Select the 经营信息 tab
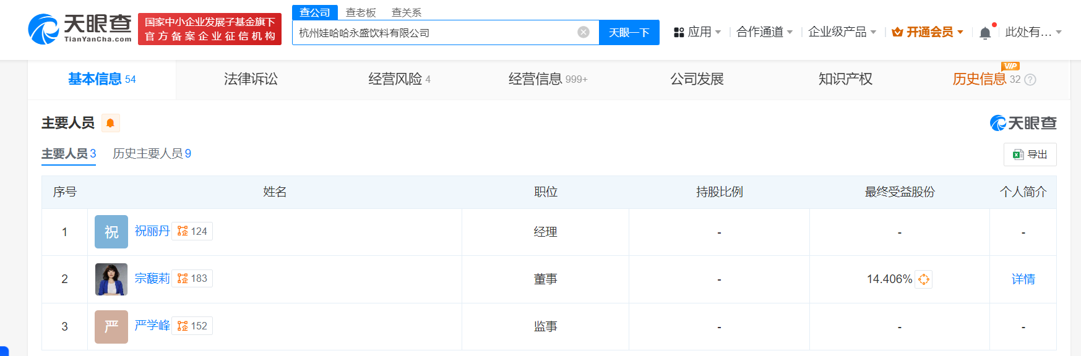Screen dimensions: 1081x356 coord(548,79)
